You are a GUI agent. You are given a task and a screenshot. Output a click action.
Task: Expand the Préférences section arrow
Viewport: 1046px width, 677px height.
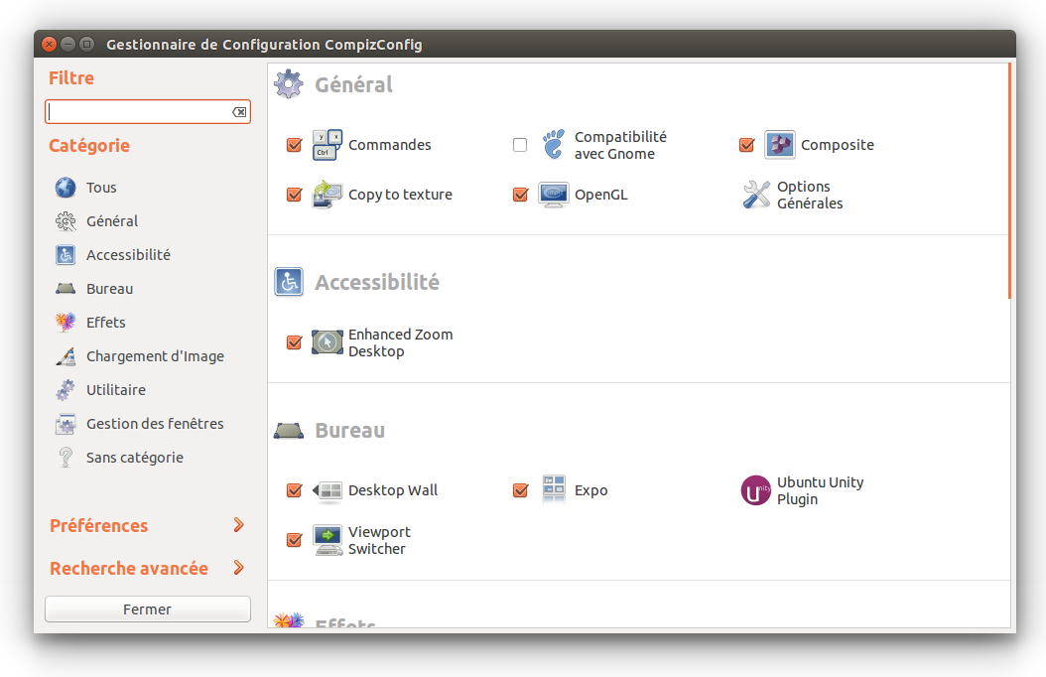point(238,525)
